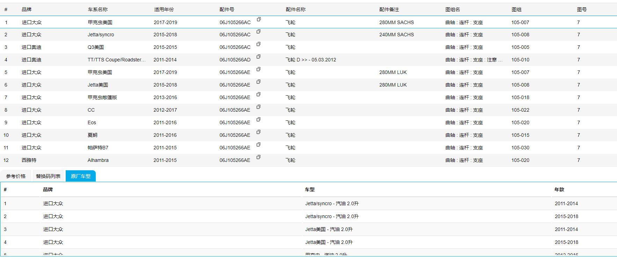This screenshot has height=261, width=617.
Task: Open the 替换码列表 tab
Action: pos(48,176)
